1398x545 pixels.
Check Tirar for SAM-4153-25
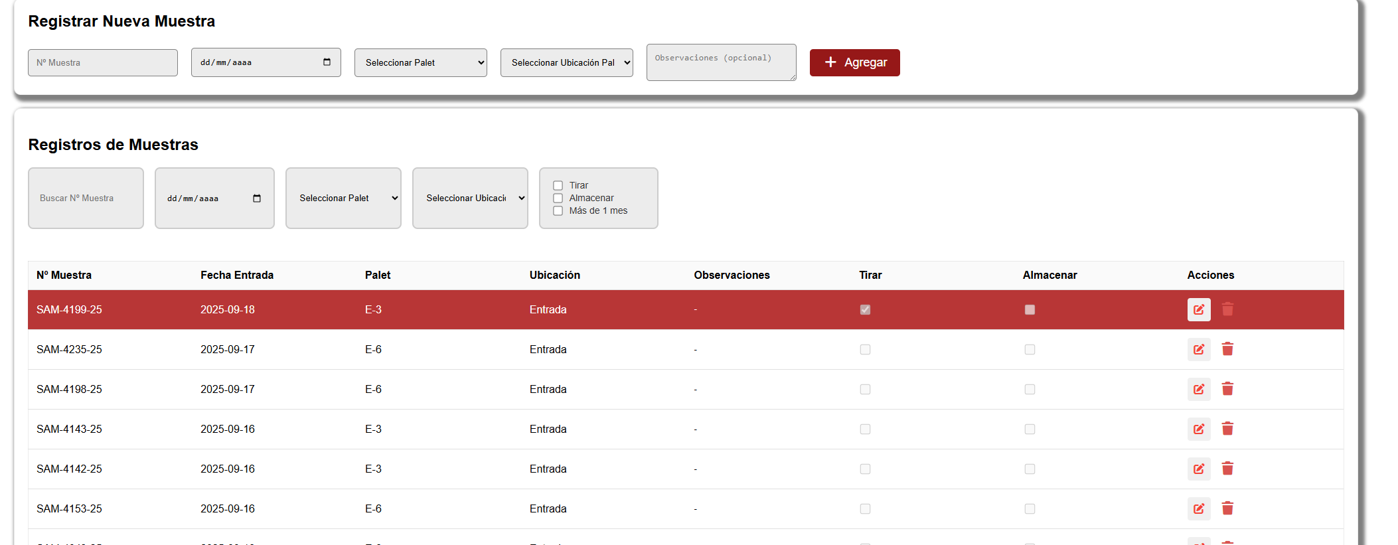[865, 509]
